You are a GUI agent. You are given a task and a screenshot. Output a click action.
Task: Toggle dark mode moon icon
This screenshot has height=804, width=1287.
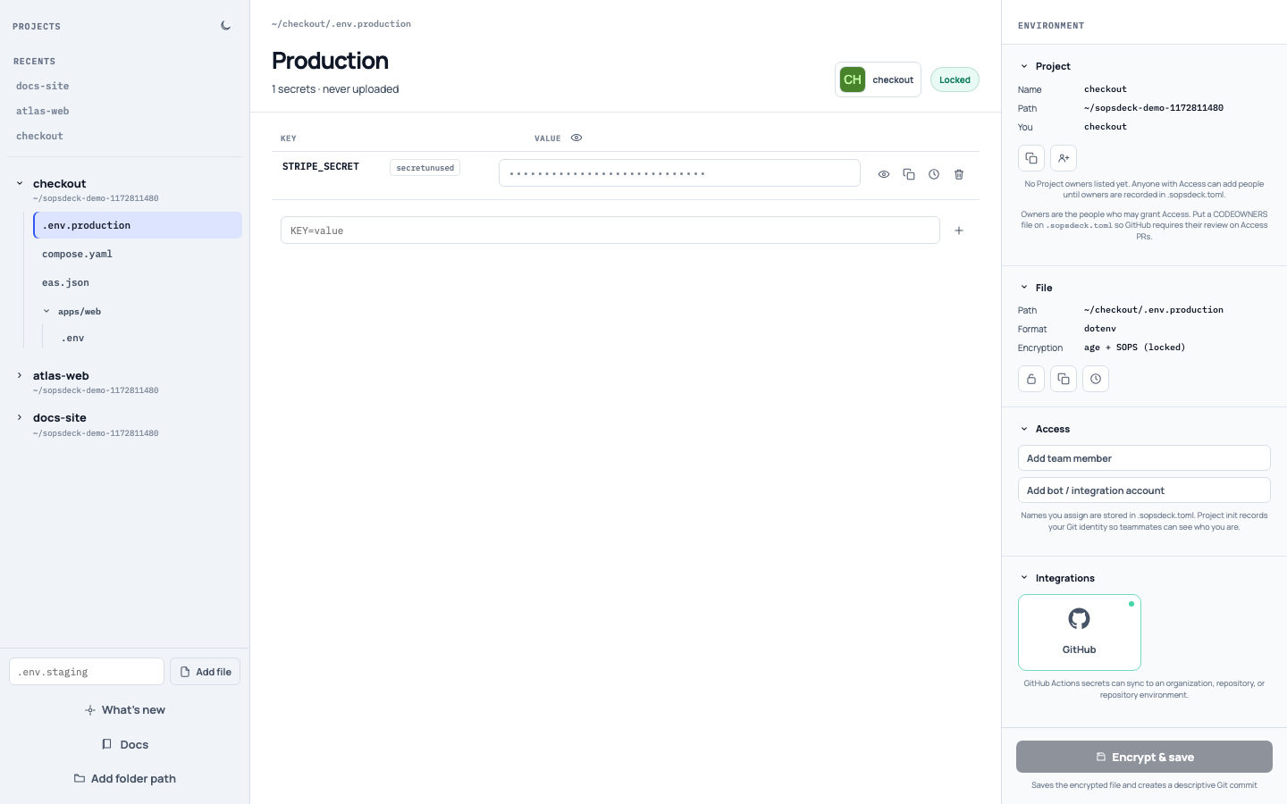226,26
